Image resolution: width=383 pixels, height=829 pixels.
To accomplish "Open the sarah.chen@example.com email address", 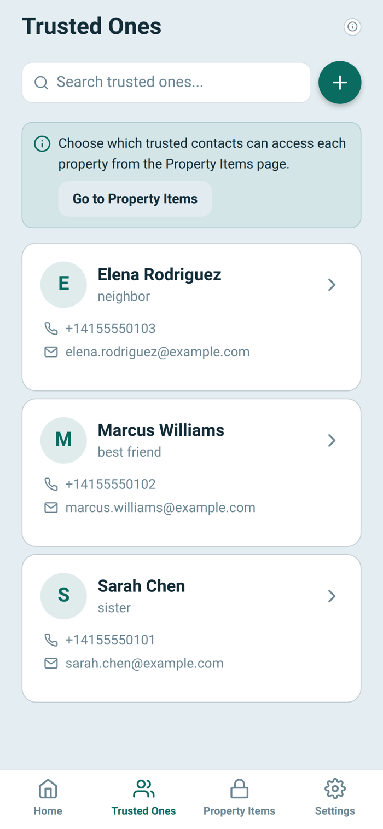I will (144, 663).
